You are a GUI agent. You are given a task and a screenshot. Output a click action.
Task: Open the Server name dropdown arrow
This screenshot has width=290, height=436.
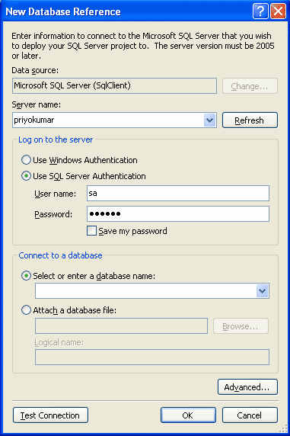(210, 120)
